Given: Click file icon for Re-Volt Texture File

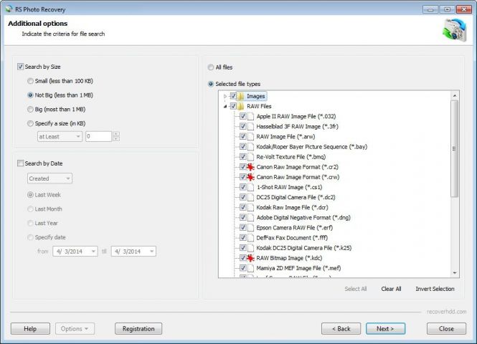Looking at the screenshot, I should pyautogui.click(x=250, y=157).
